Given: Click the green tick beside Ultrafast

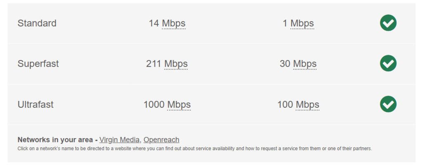Looking at the screenshot, I should click(388, 104).
